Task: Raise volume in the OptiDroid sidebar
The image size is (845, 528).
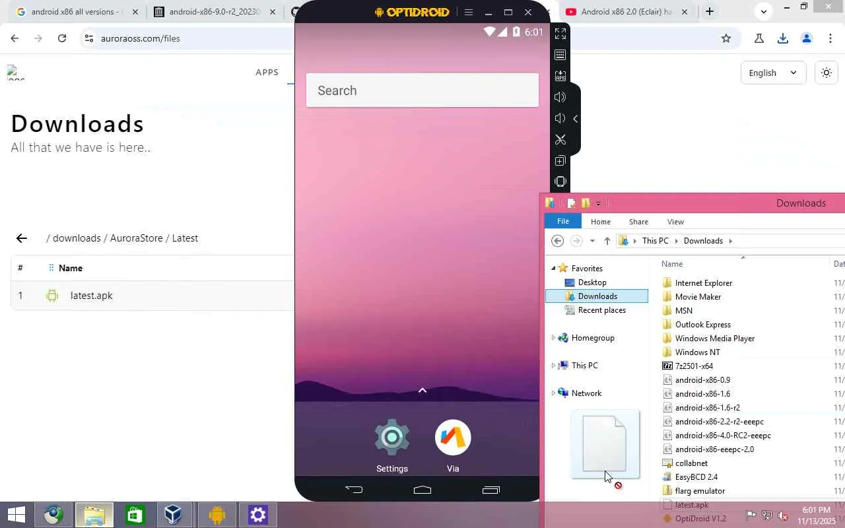Action: coord(560,97)
